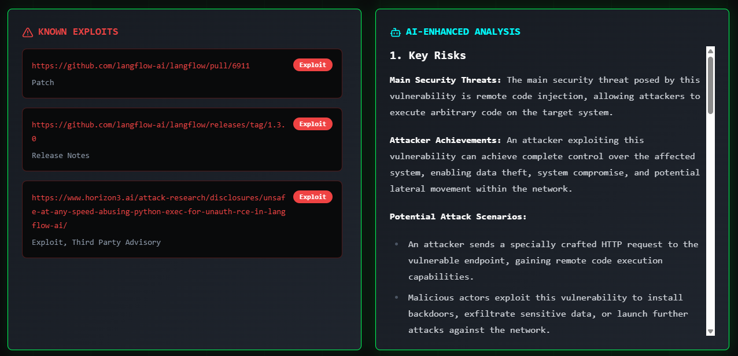Click the "KNOWN EXPLOITS" heading
This screenshot has height=356, width=738.
(x=78, y=32)
